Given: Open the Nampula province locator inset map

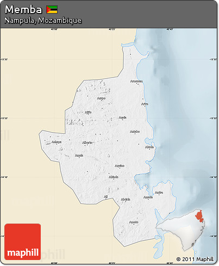Looking at the screenshot, I should pyautogui.click(x=181, y=230).
